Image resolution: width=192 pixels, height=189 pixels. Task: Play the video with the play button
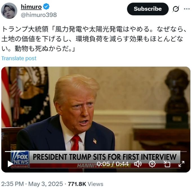click(10, 164)
